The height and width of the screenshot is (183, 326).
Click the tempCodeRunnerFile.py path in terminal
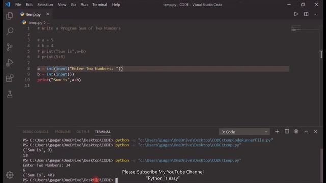[205, 140]
